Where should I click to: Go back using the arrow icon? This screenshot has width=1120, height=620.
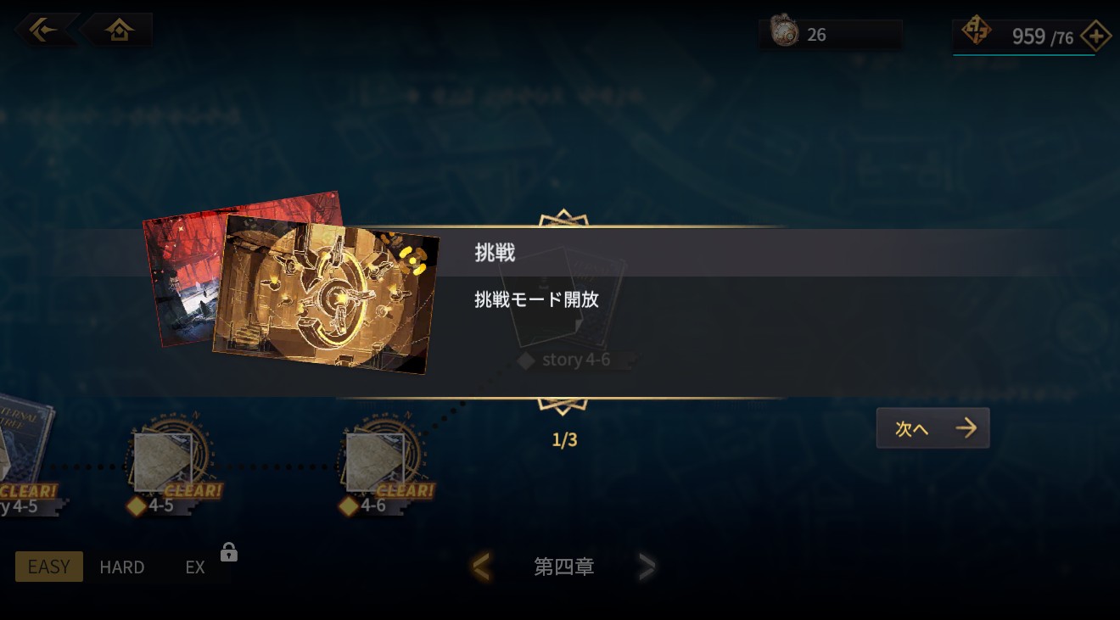click(43, 30)
